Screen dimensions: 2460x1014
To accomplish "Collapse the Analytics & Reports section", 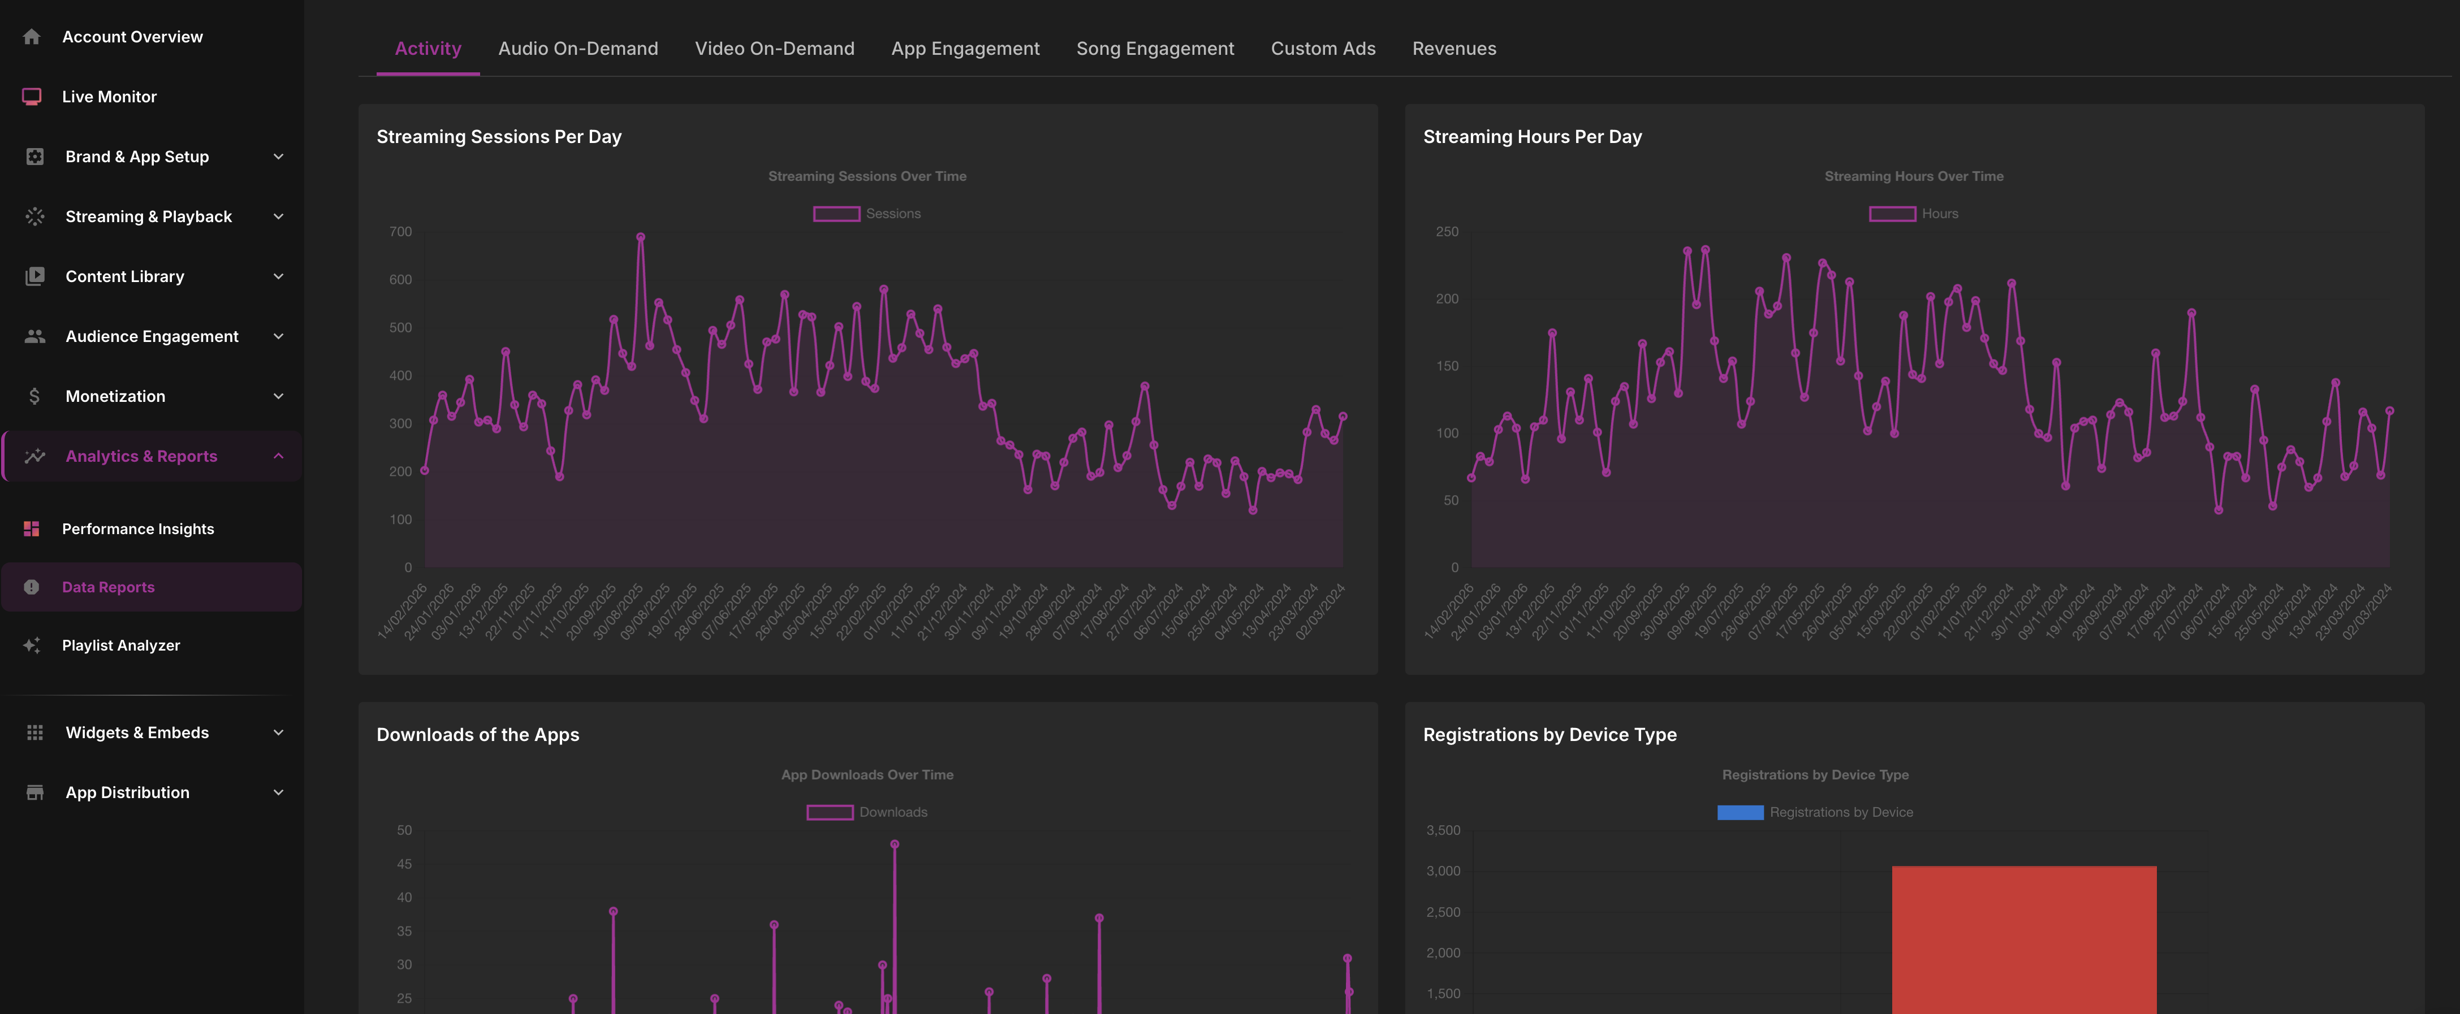I will [x=278, y=456].
